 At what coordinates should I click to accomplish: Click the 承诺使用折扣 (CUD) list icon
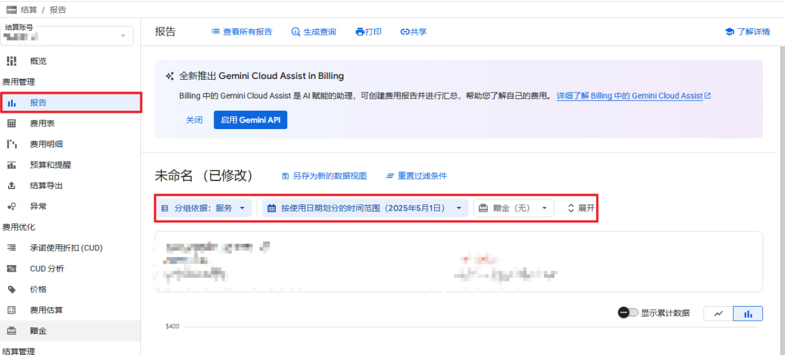pyautogui.click(x=11, y=248)
